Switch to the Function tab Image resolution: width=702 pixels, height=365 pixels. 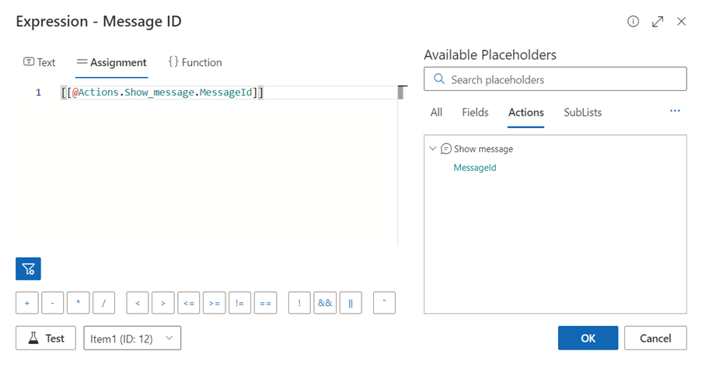click(x=195, y=62)
